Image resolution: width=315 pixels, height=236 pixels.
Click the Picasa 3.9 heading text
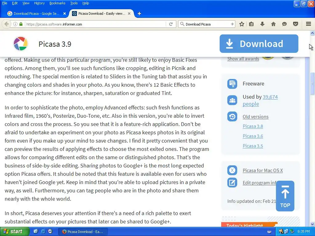(55, 44)
